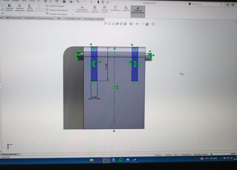
Task: Open the Options gear icon in top bar
Action: (x=108, y=2)
